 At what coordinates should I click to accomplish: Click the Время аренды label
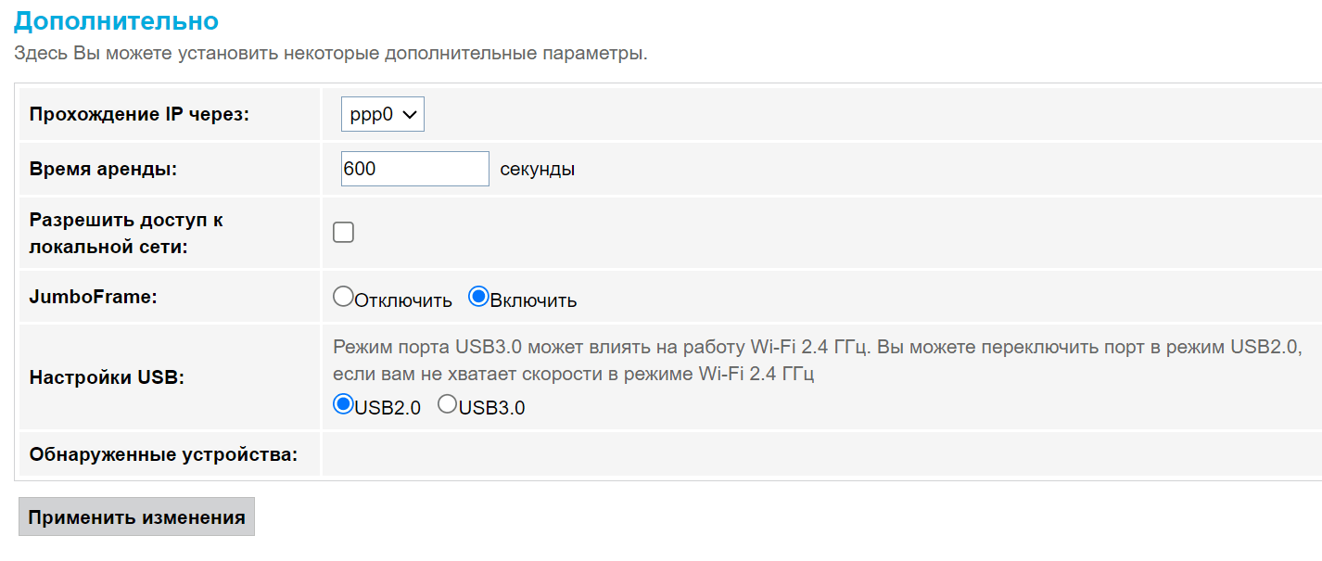tap(103, 169)
